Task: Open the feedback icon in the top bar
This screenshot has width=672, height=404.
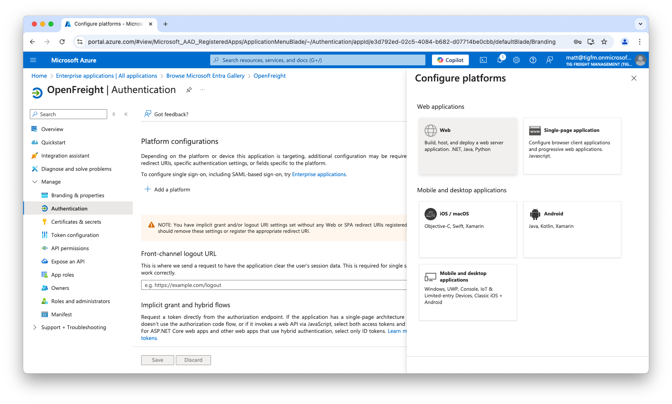Action: [x=550, y=60]
